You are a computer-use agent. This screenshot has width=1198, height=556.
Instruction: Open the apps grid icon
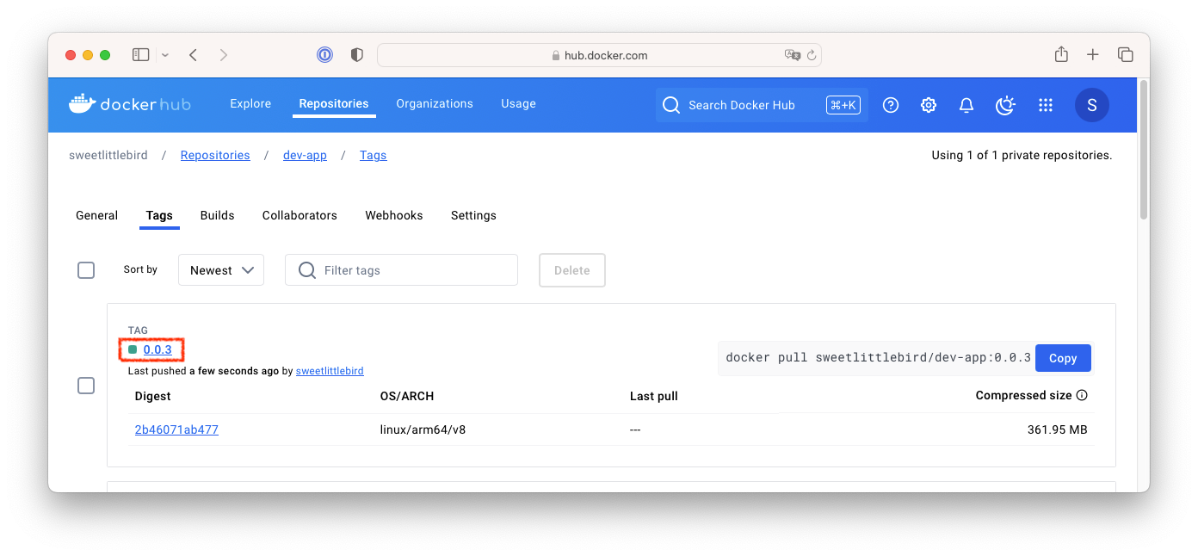(1046, 105)
